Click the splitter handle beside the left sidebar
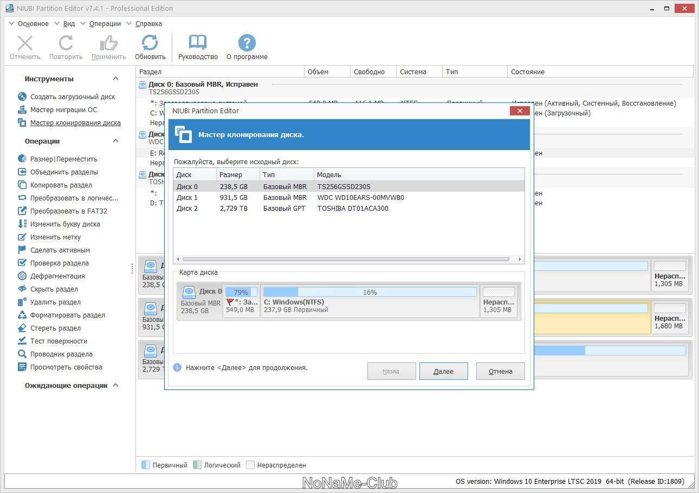This screenshot has height=493, width=699. (133, 268)
